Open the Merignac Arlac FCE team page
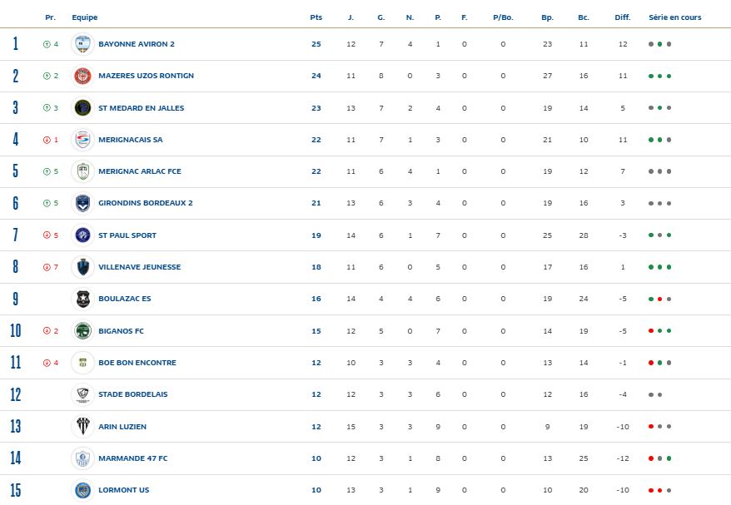 click(x=139, y=171)
